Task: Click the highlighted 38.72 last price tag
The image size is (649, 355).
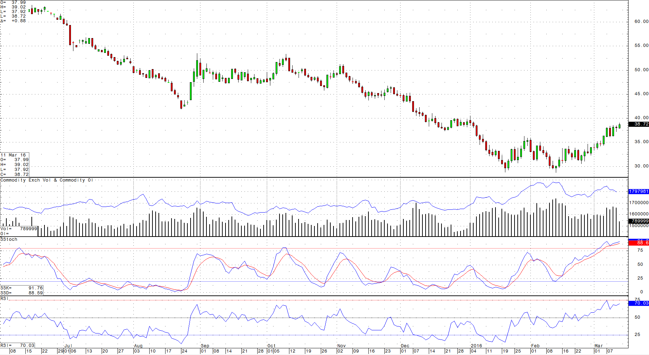Action: coord(639,124)
